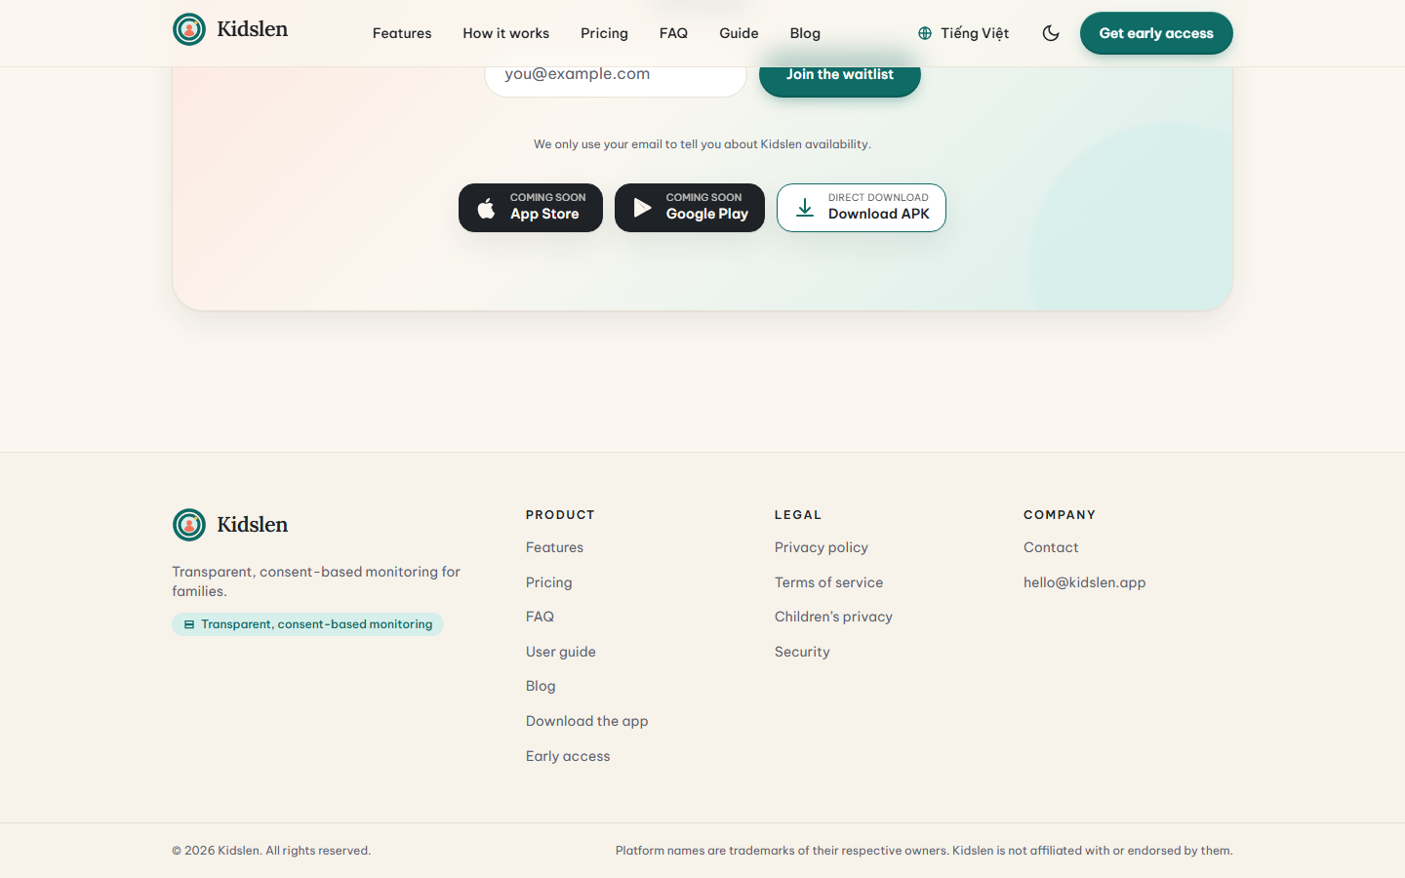Viewport: 1405px width, 878px height.
Task: Select FAQ in the top navigation
Action: 673,33
